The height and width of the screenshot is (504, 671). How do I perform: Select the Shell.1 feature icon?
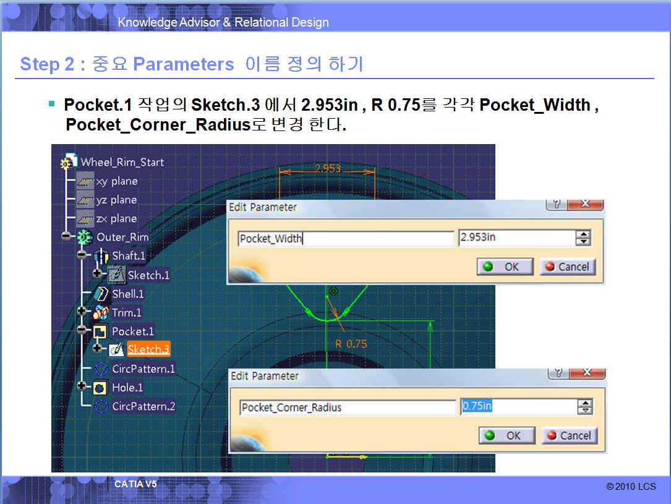click(101, 294)
